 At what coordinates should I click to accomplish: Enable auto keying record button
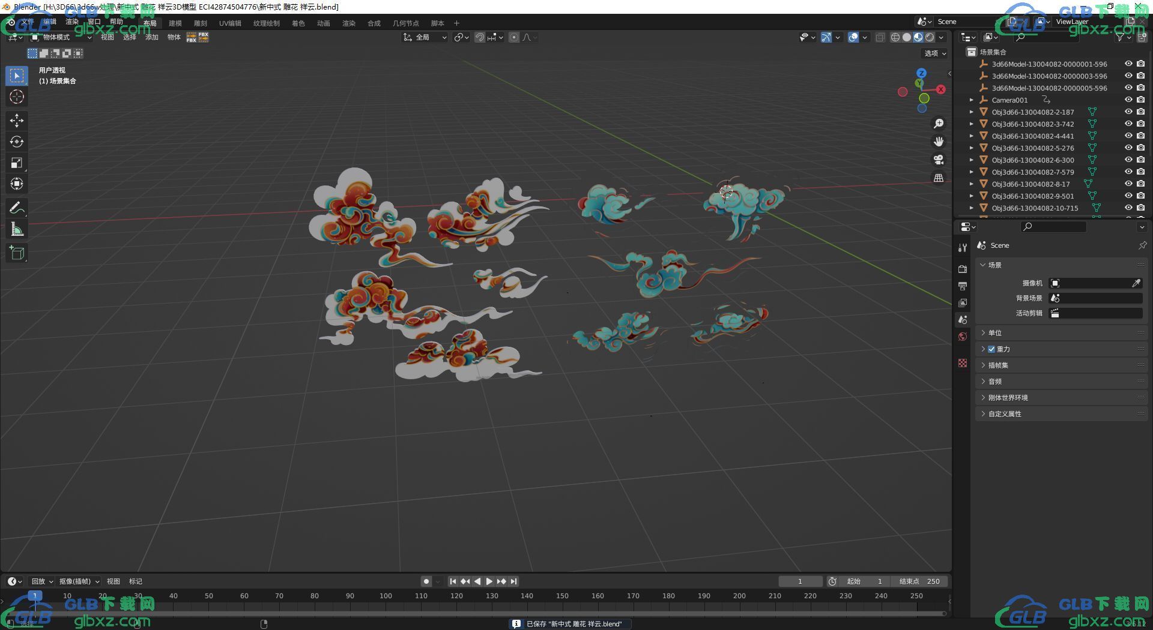[x=426, y=581]
